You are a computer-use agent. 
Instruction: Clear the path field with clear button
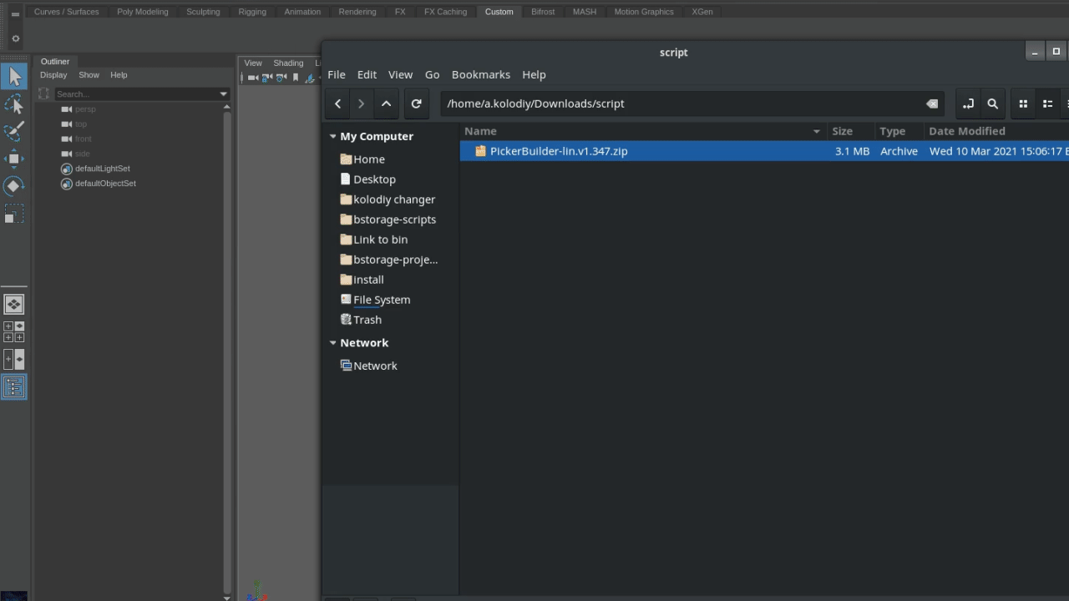click(x=931, y=104)
